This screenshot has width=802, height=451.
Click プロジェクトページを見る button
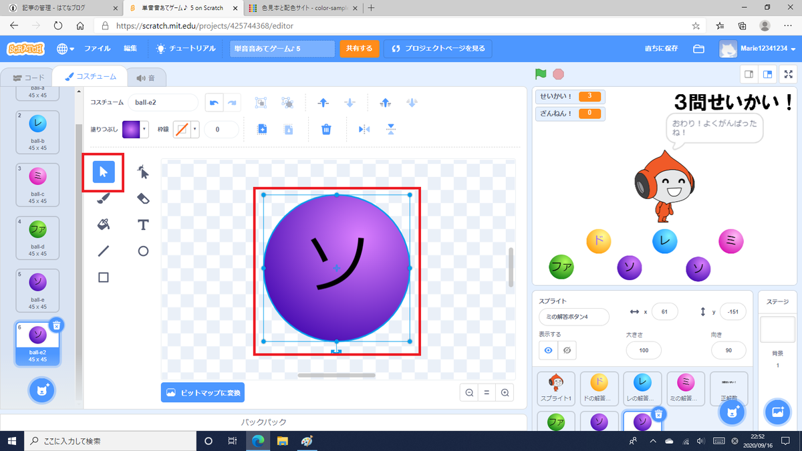pyautogui.click(x=438, y=49)
